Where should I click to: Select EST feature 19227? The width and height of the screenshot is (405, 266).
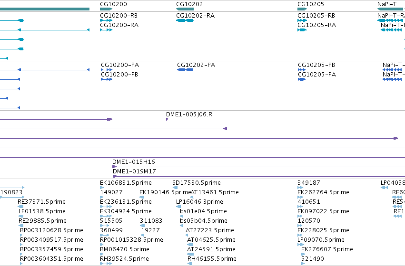click(150, 230)
